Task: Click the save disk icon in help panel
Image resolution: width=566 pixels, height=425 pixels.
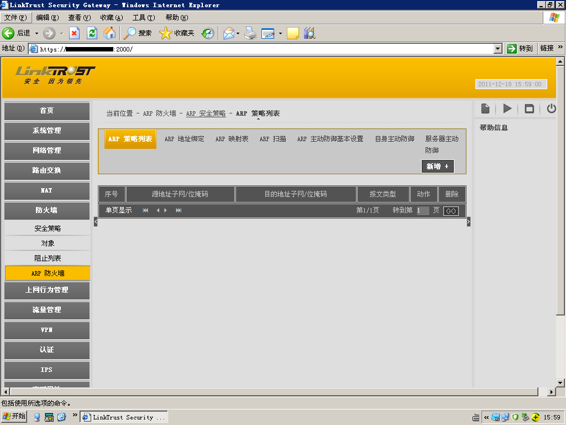Action: (x=529, y=108)
